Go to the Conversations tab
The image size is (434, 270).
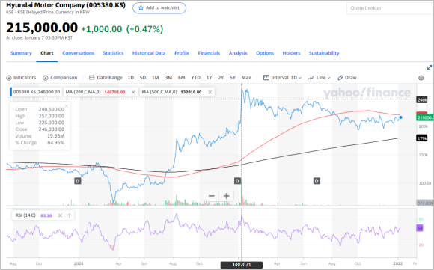pos(78,53)
